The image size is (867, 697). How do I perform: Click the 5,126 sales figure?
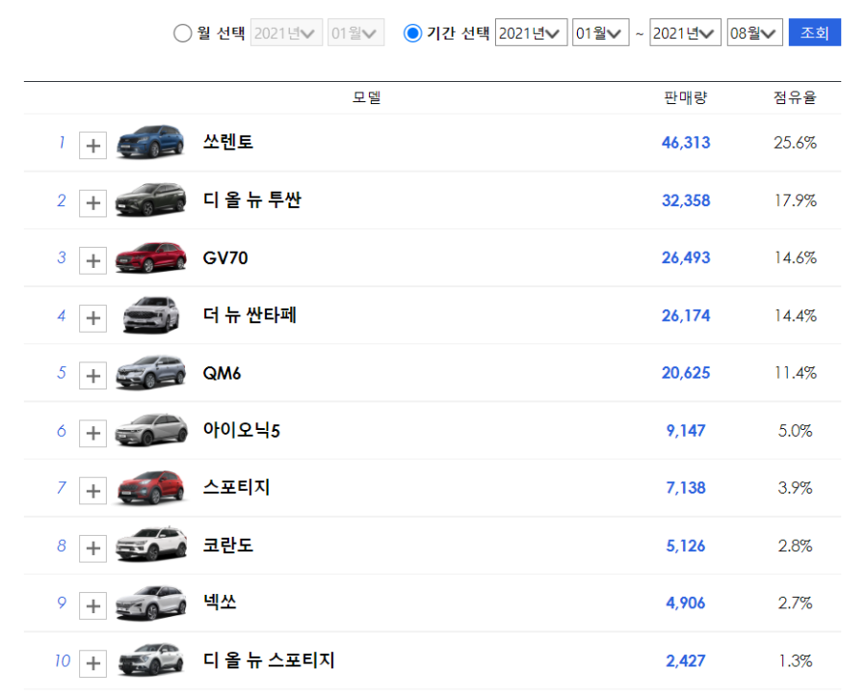[686, 546]
